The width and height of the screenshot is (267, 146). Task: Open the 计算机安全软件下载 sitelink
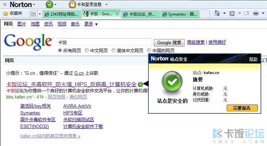pos(83,126)
